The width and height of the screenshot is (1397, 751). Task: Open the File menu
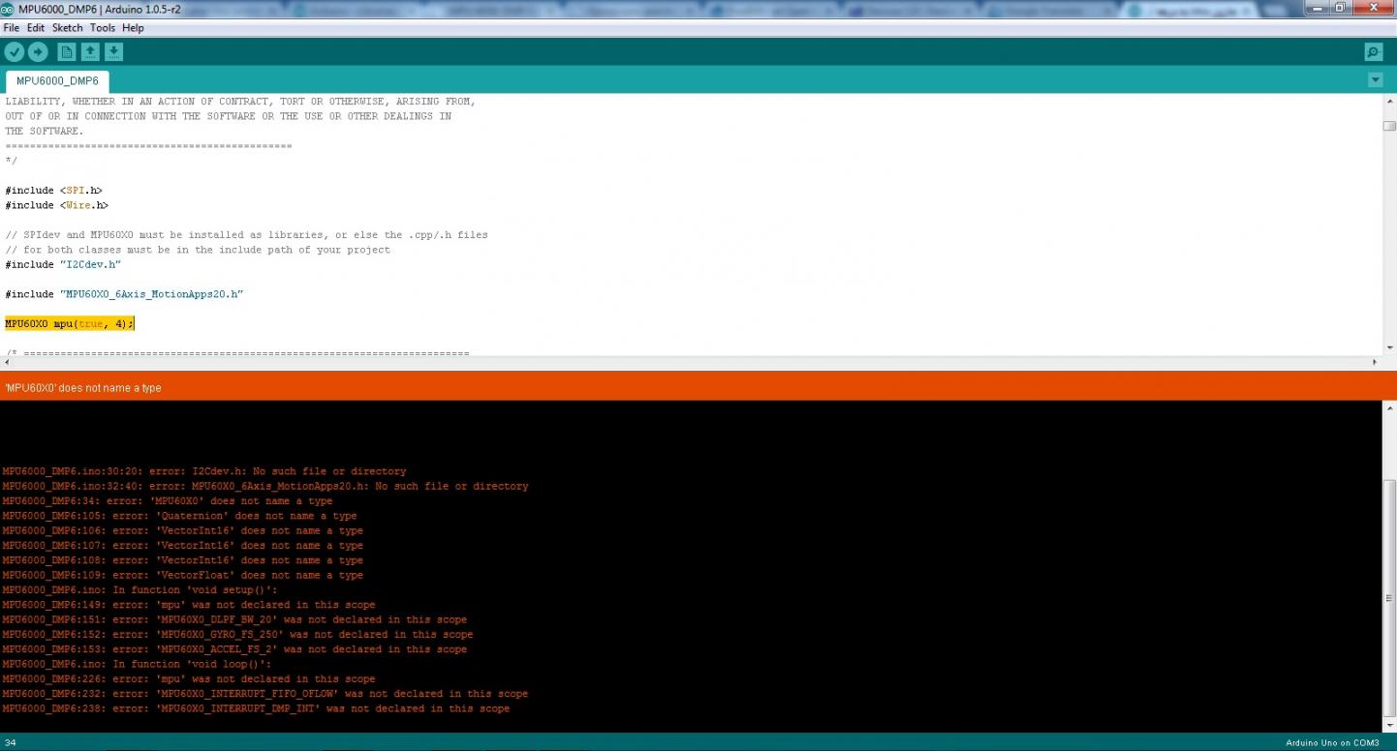coord(12,28)
